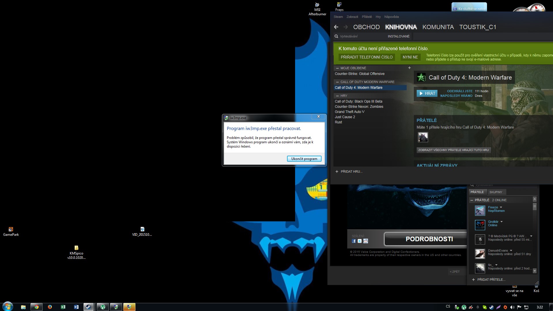Share on Facebook in the Steam window
This screenshot has width=553, height=311.
(x=354, y=241)
